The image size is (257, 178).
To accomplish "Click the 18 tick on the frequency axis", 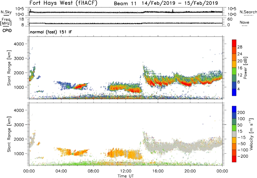I will point(22,19).
